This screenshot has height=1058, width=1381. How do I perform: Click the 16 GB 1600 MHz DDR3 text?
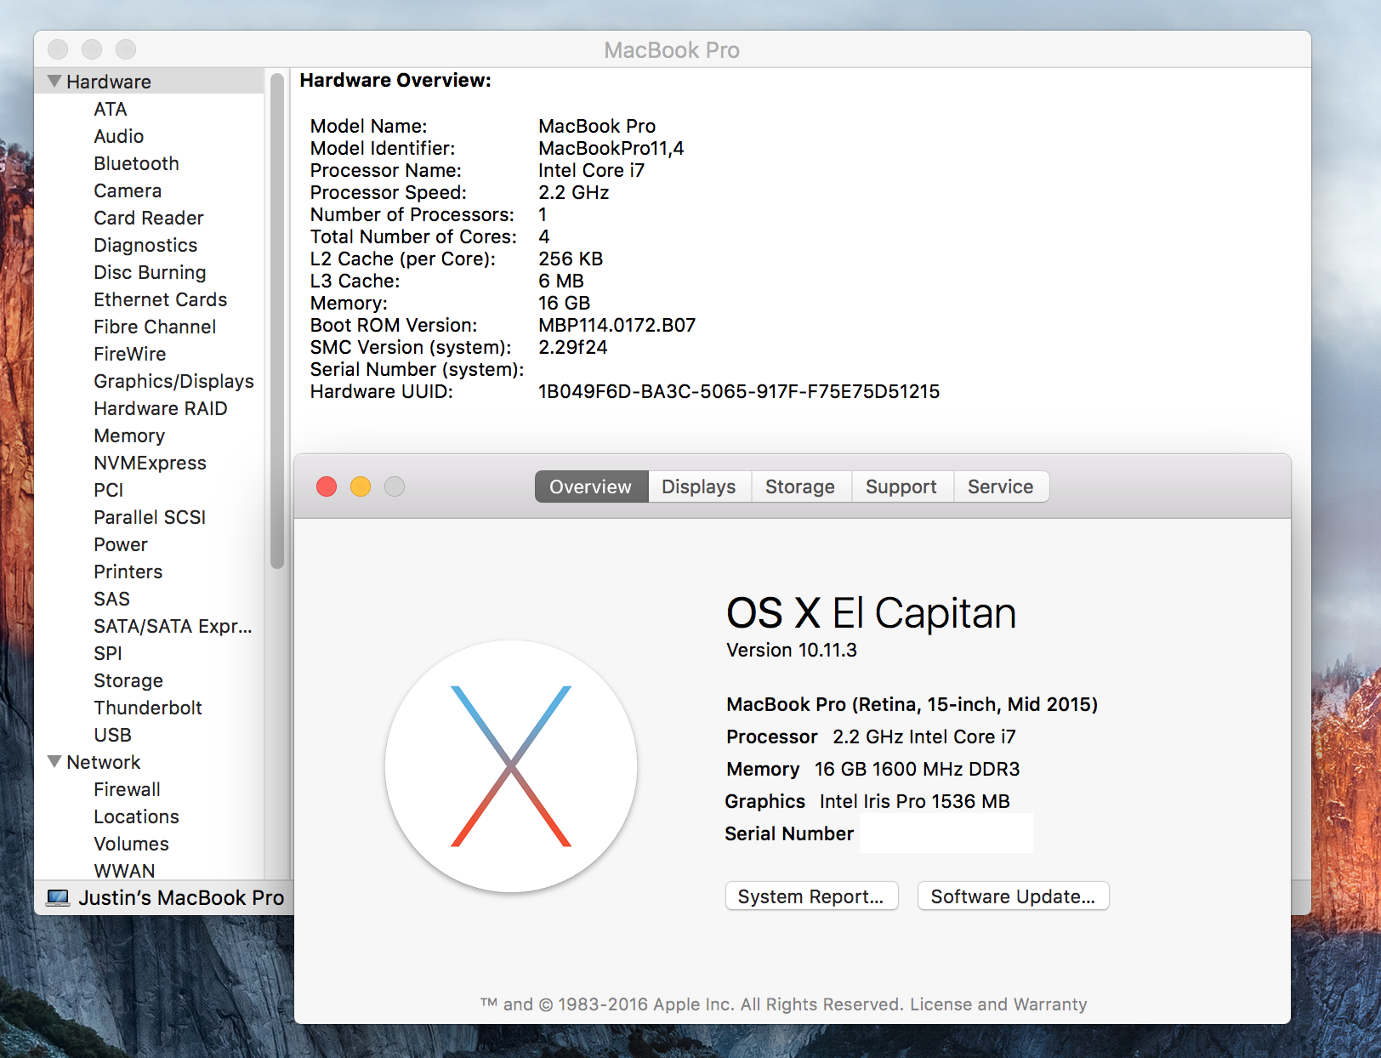pos(917,769)
